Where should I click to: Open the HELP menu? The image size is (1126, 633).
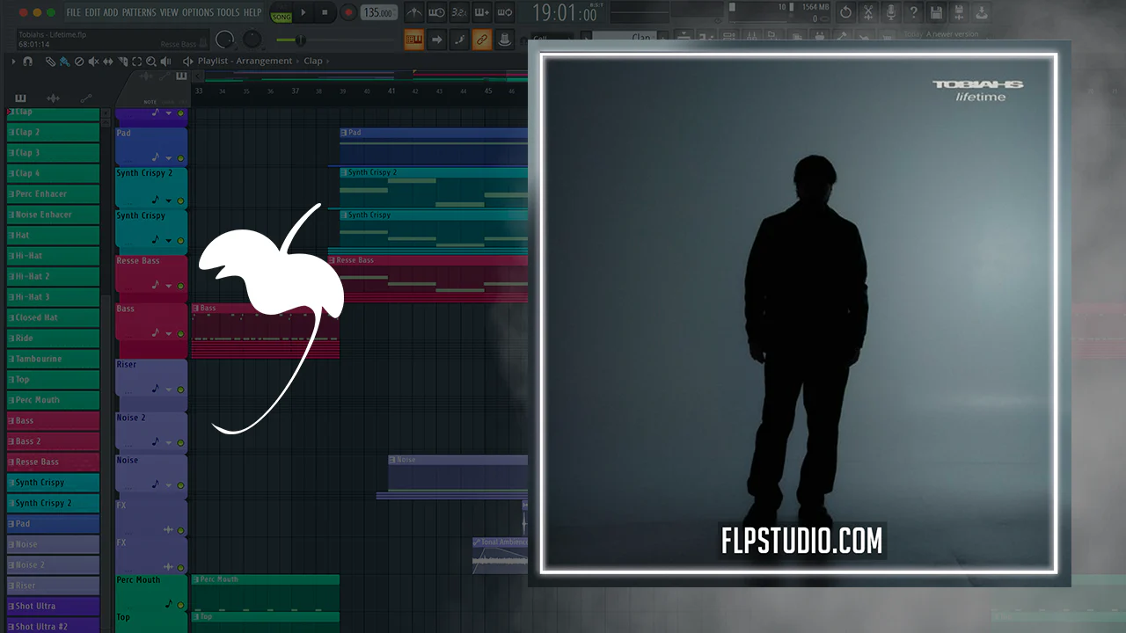pos(252,12)
